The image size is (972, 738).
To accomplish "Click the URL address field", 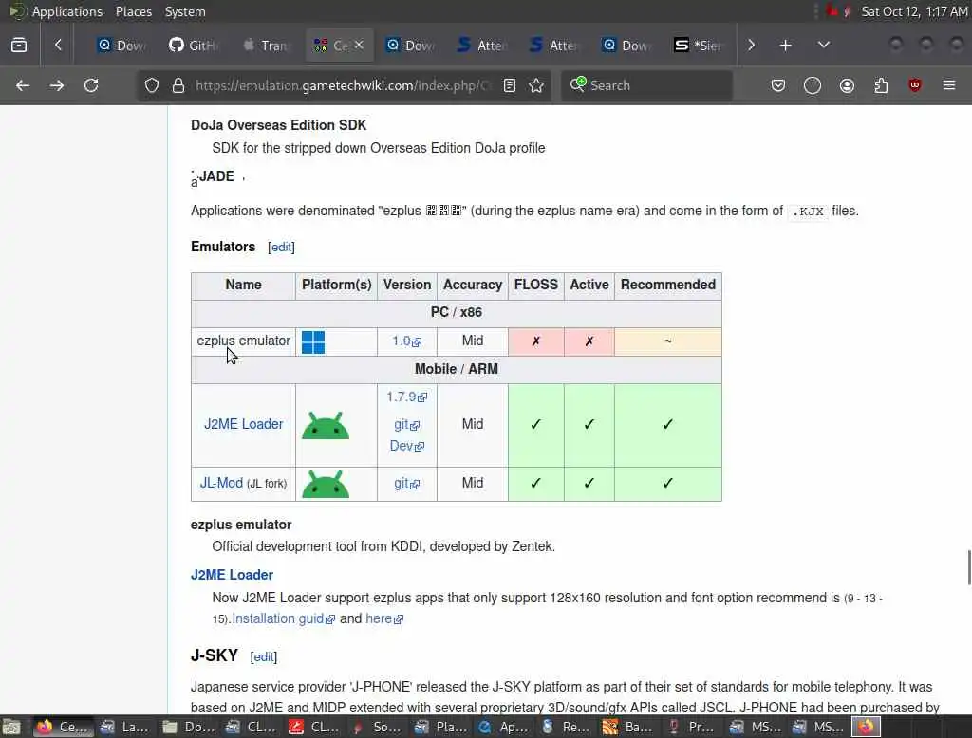I will click(x=341, y=85).
